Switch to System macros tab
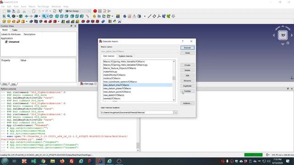Screen dimensions: 294x165 [x=125, y=56]
